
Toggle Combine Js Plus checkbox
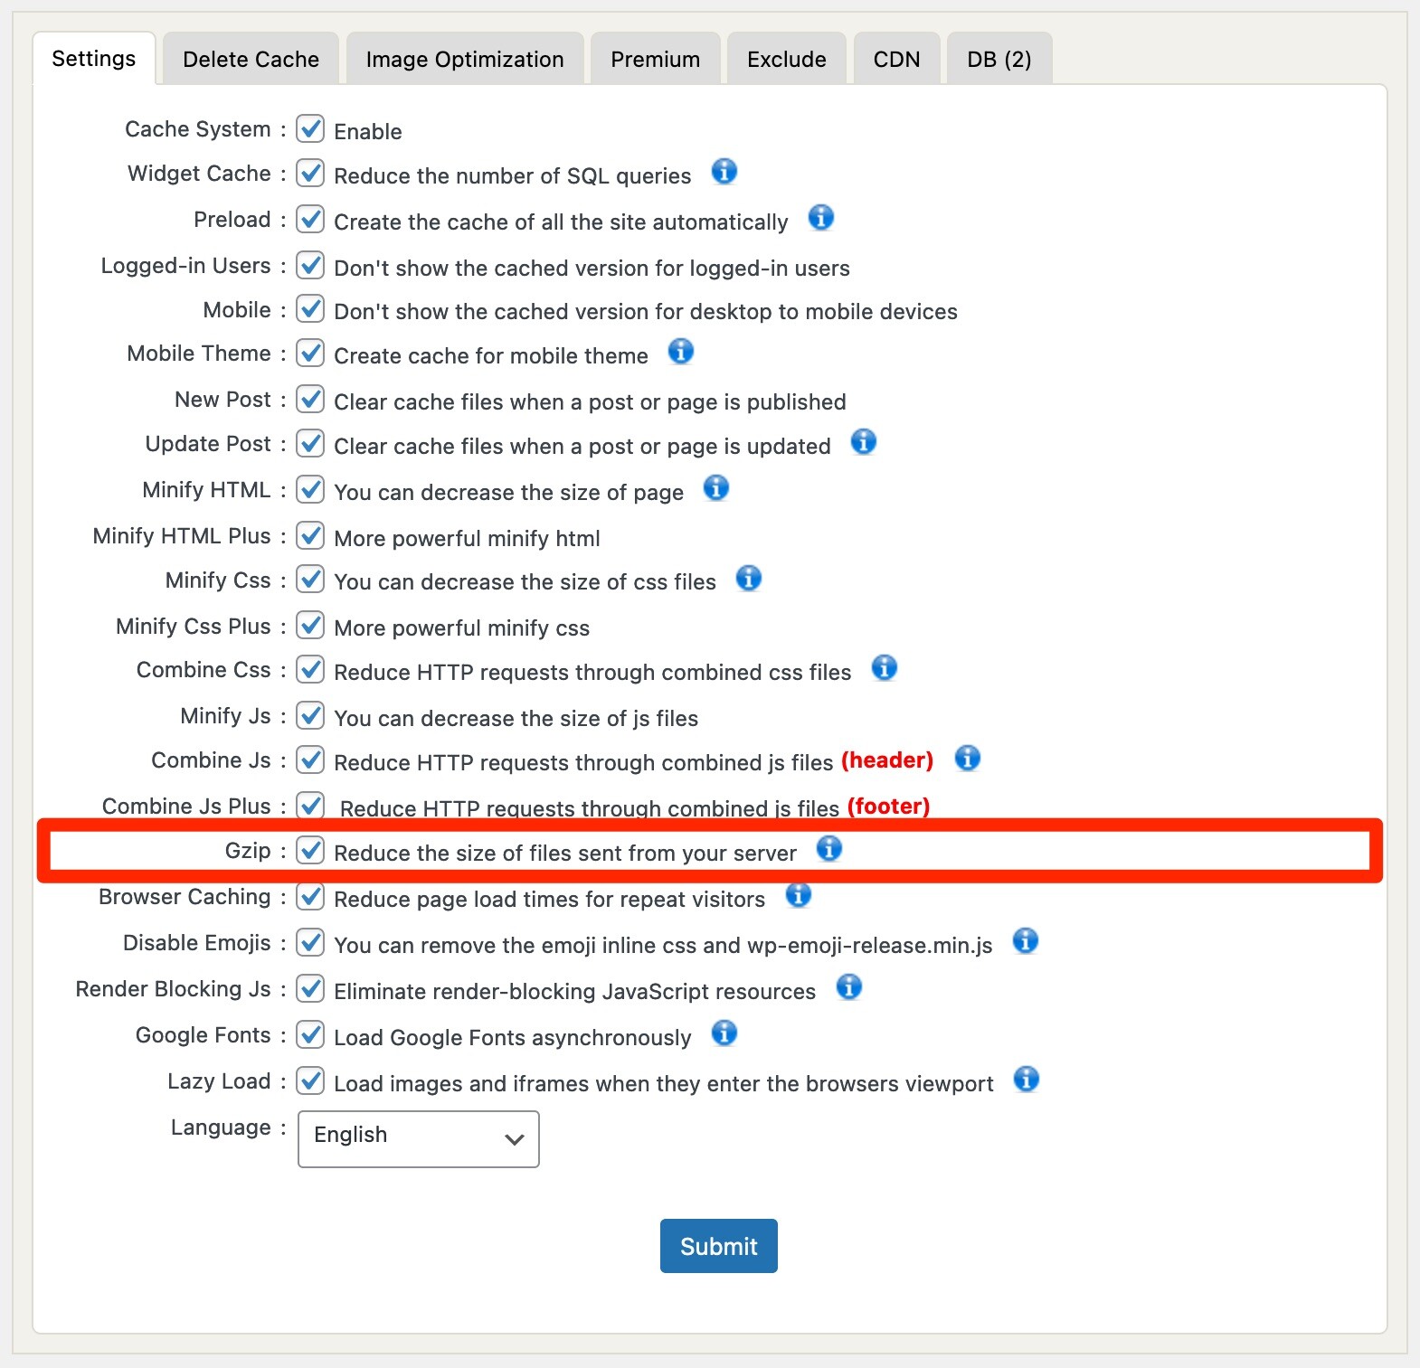pos(310,805)
